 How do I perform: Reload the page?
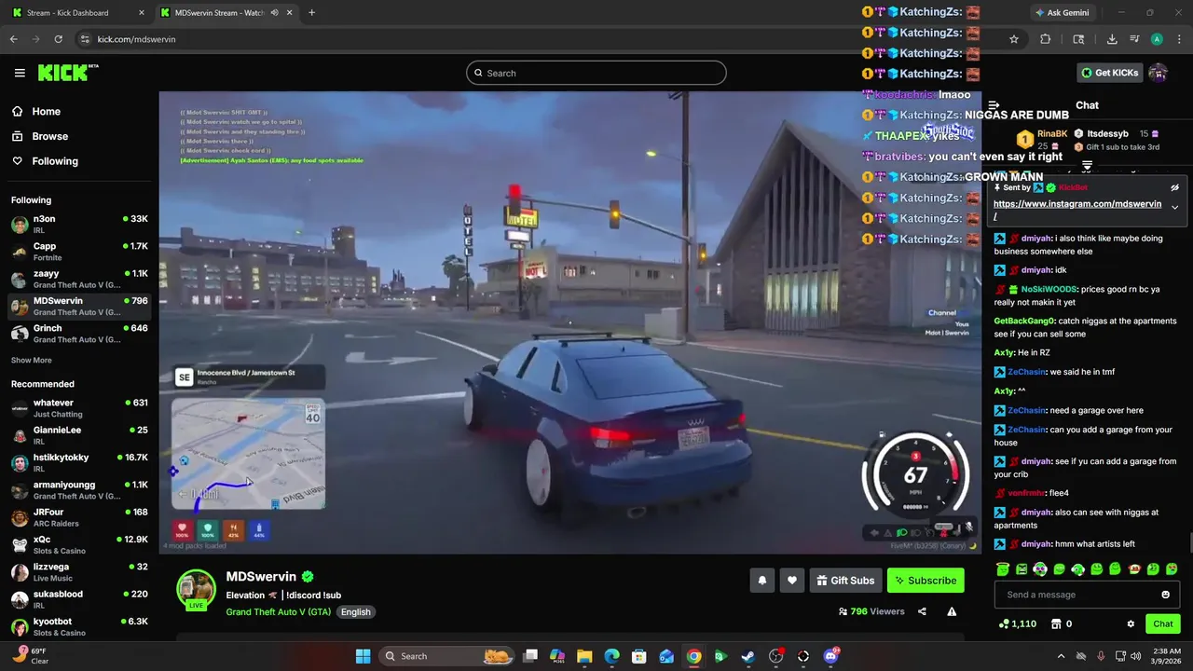58,39
